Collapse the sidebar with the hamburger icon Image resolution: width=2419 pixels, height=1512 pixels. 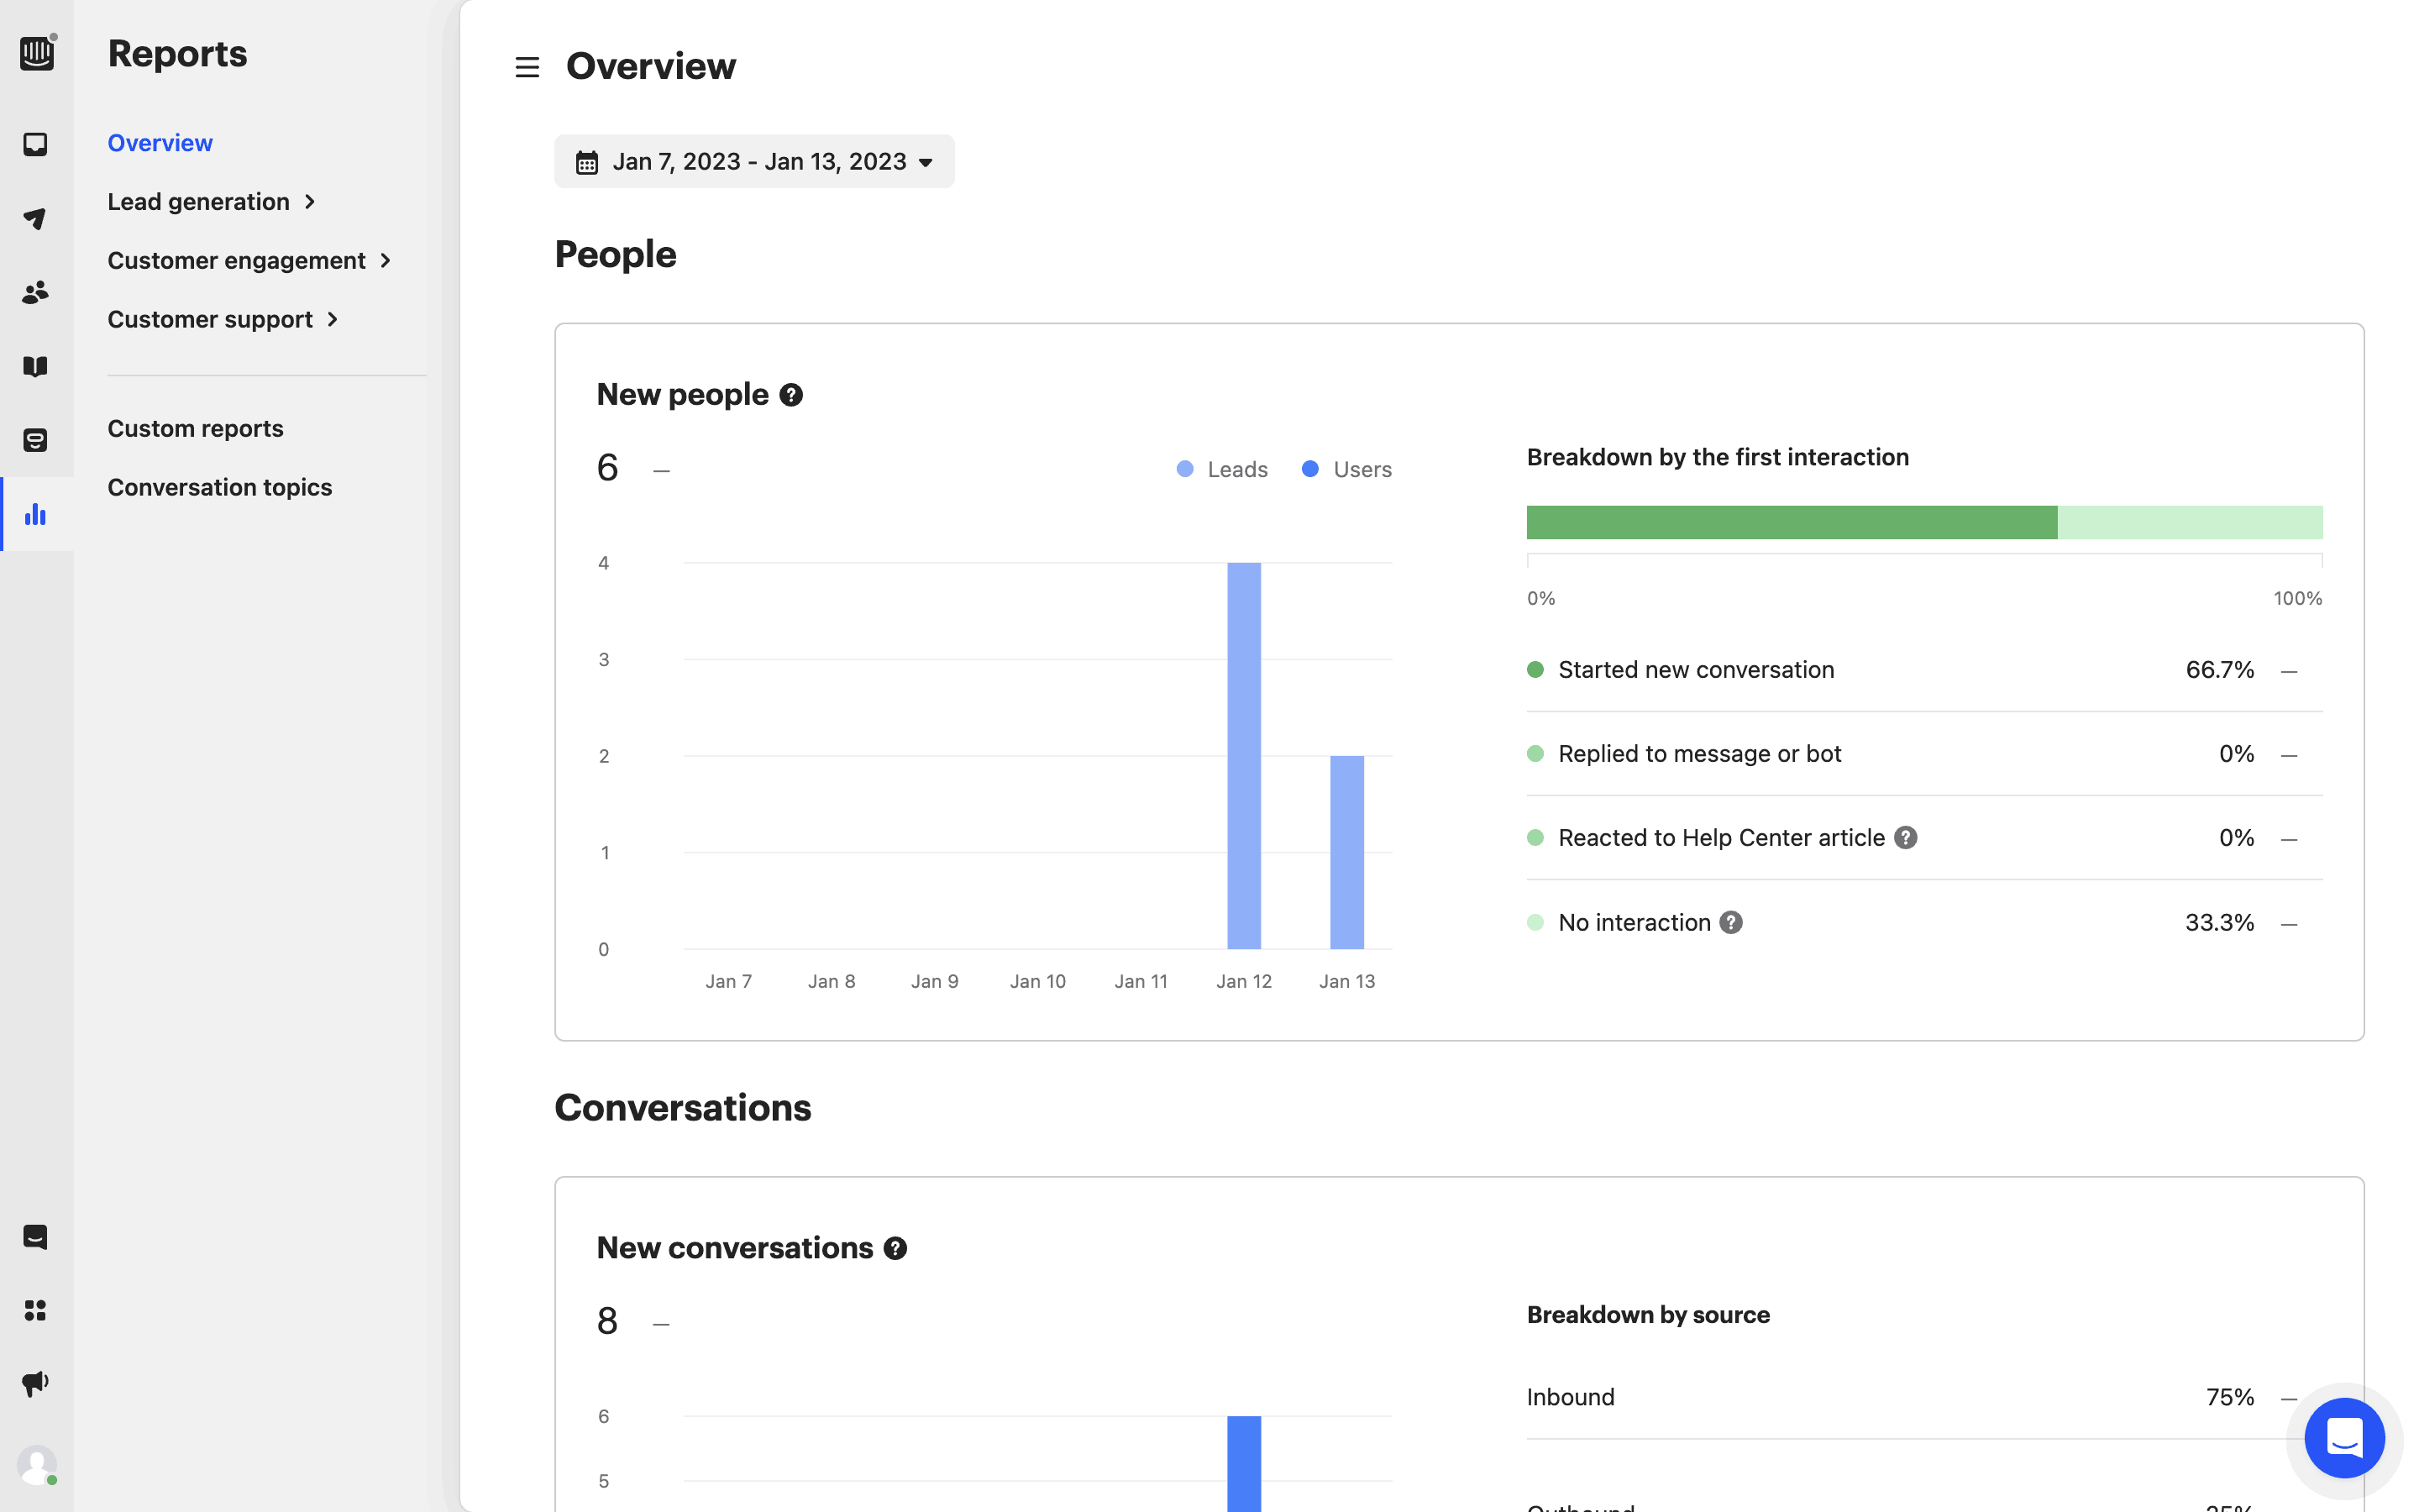click(x=527, y=67)
